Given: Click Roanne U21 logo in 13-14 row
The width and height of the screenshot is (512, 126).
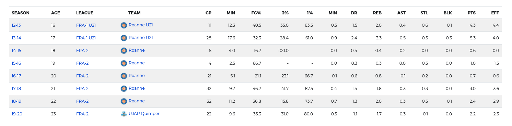Looking at the screenshot, I should [124, 38].
